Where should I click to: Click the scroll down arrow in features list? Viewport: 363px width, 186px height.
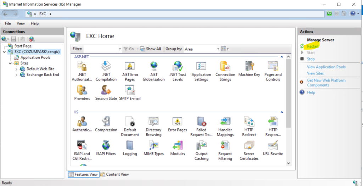tap(289, 163)
